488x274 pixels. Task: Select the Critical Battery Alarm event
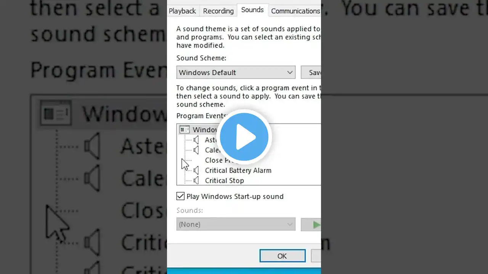click(x=238, y=170)
